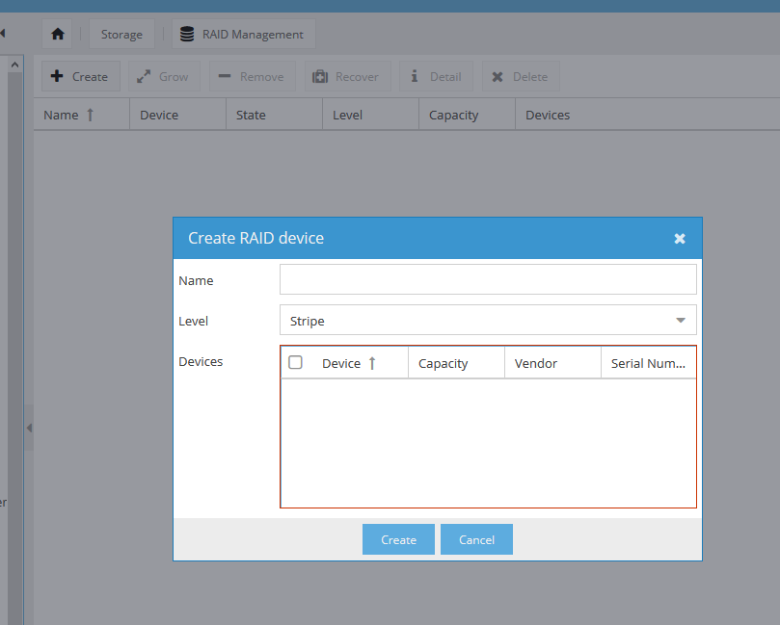Image resolution: width=780 pixels, height=625 pixels.
Task: Click the Delete X icon in toolbar
Action: pos(498,76)
